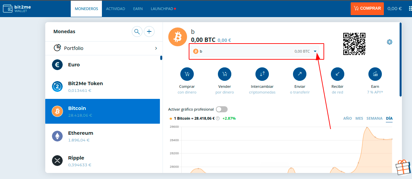Click the +2.87% change value
412x179 pixels.
[229, 118]
